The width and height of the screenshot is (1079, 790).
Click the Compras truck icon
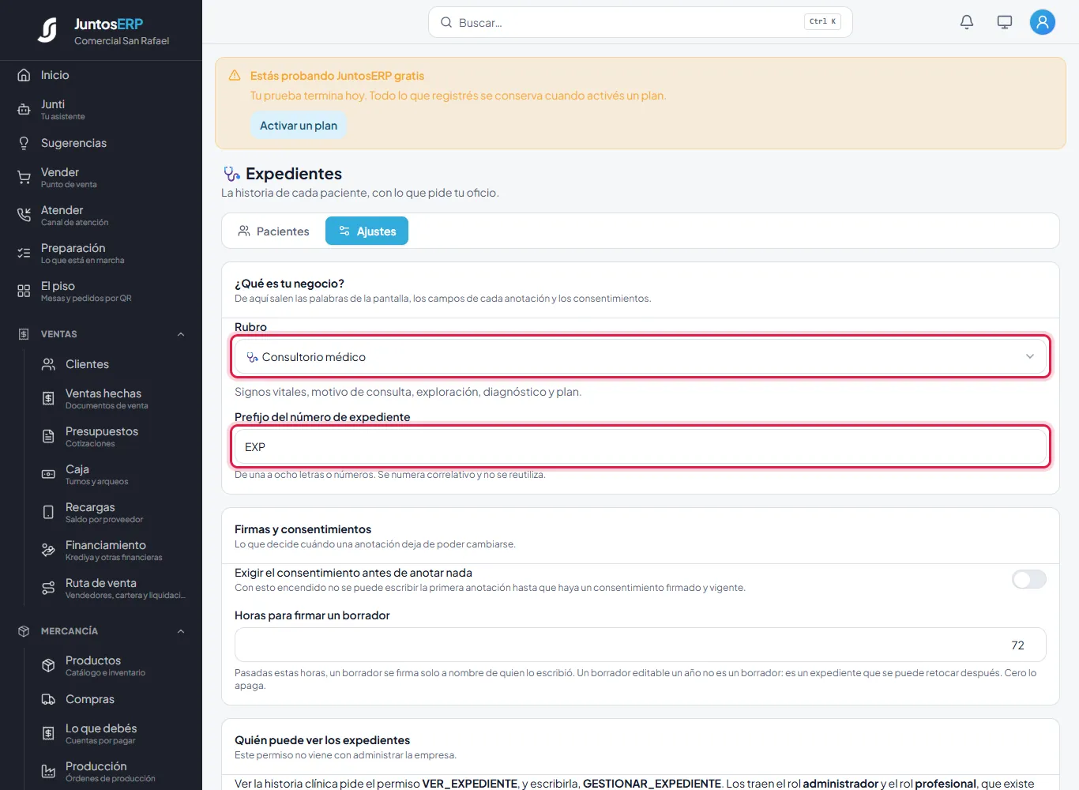tap(48, 699)
